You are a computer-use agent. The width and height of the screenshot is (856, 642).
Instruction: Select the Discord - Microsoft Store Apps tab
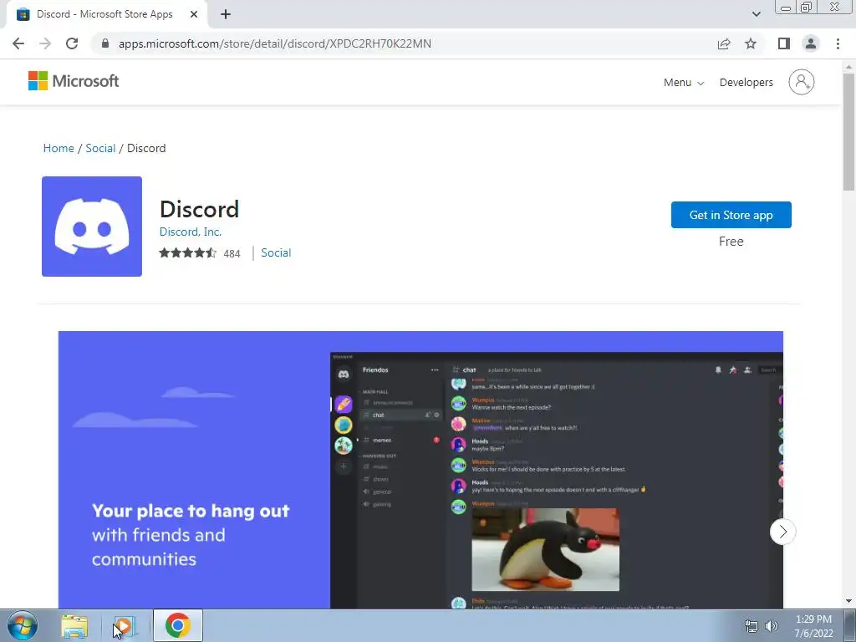tap(104, 14)
